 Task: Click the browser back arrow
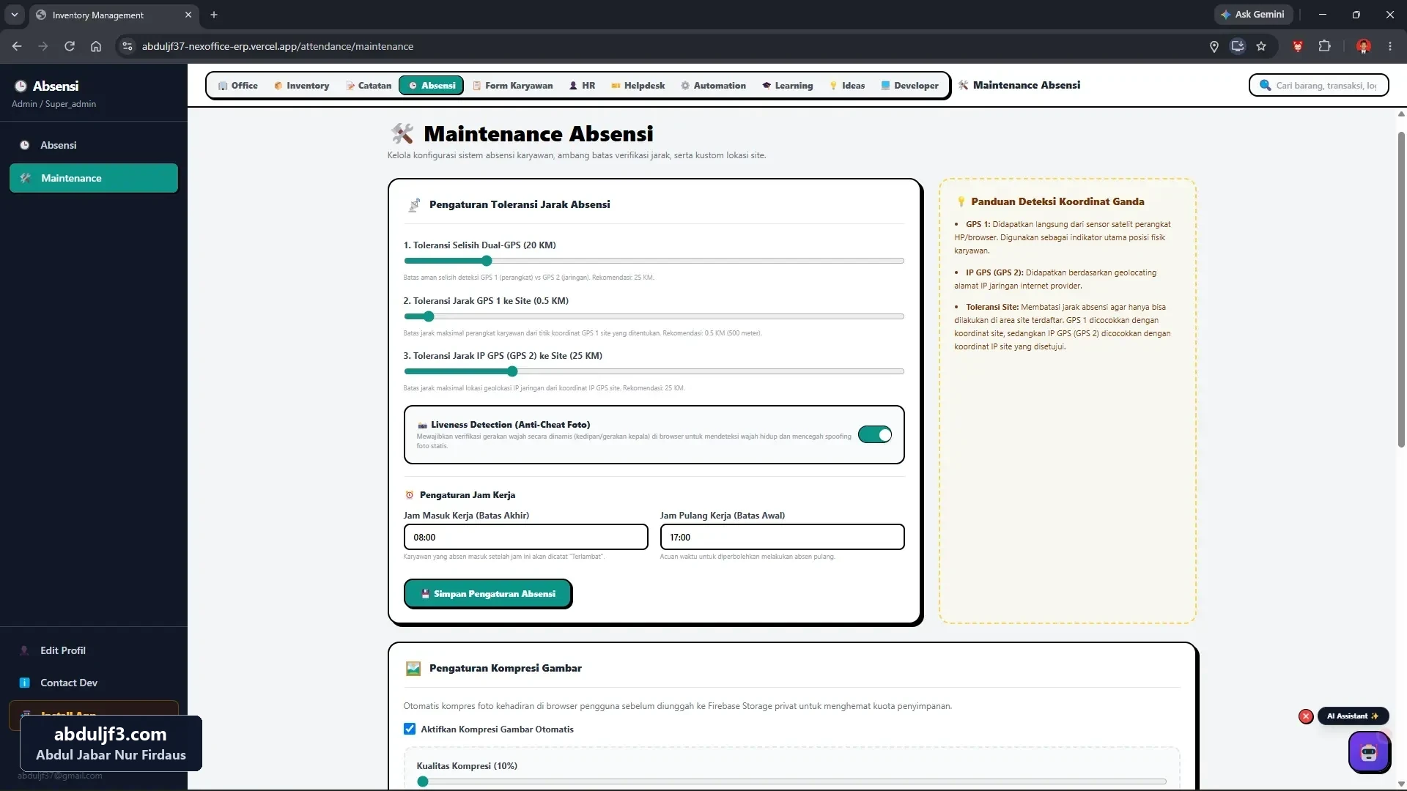pos(17,46)
